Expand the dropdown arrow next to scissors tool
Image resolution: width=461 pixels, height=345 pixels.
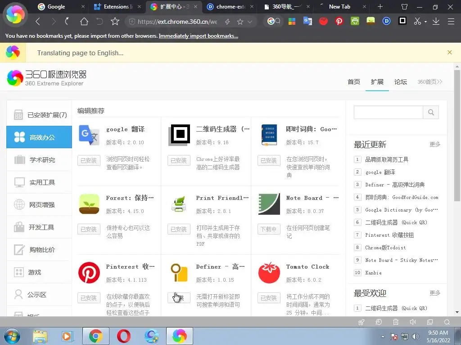(425, 22)
